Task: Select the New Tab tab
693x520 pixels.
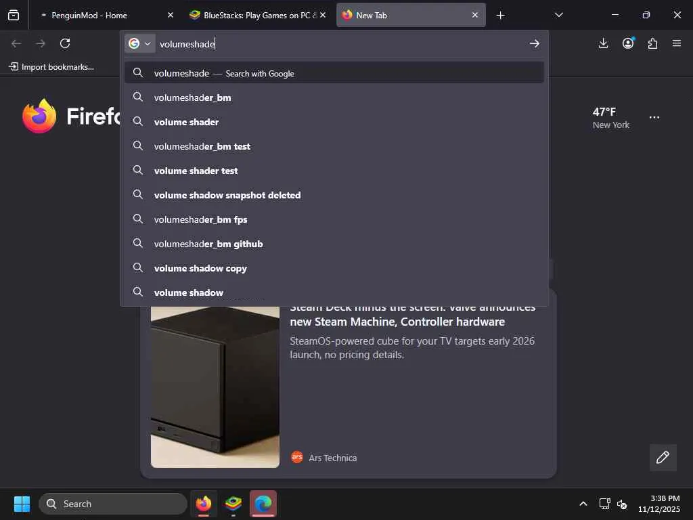Action: pos(411,15)
